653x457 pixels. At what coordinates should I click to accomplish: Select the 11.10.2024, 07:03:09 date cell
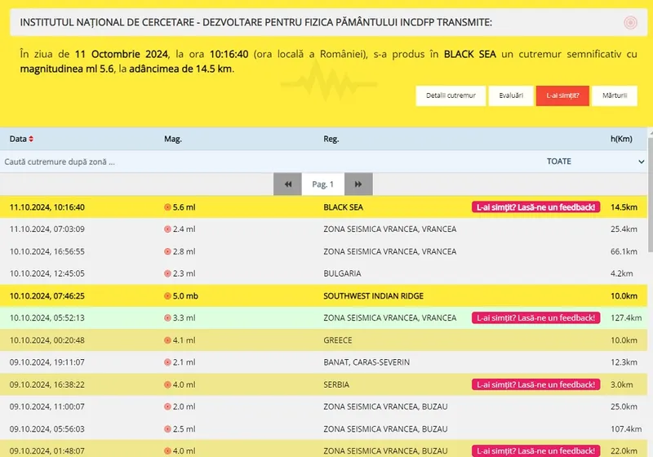pyautogui.click(x=47, y=229)
